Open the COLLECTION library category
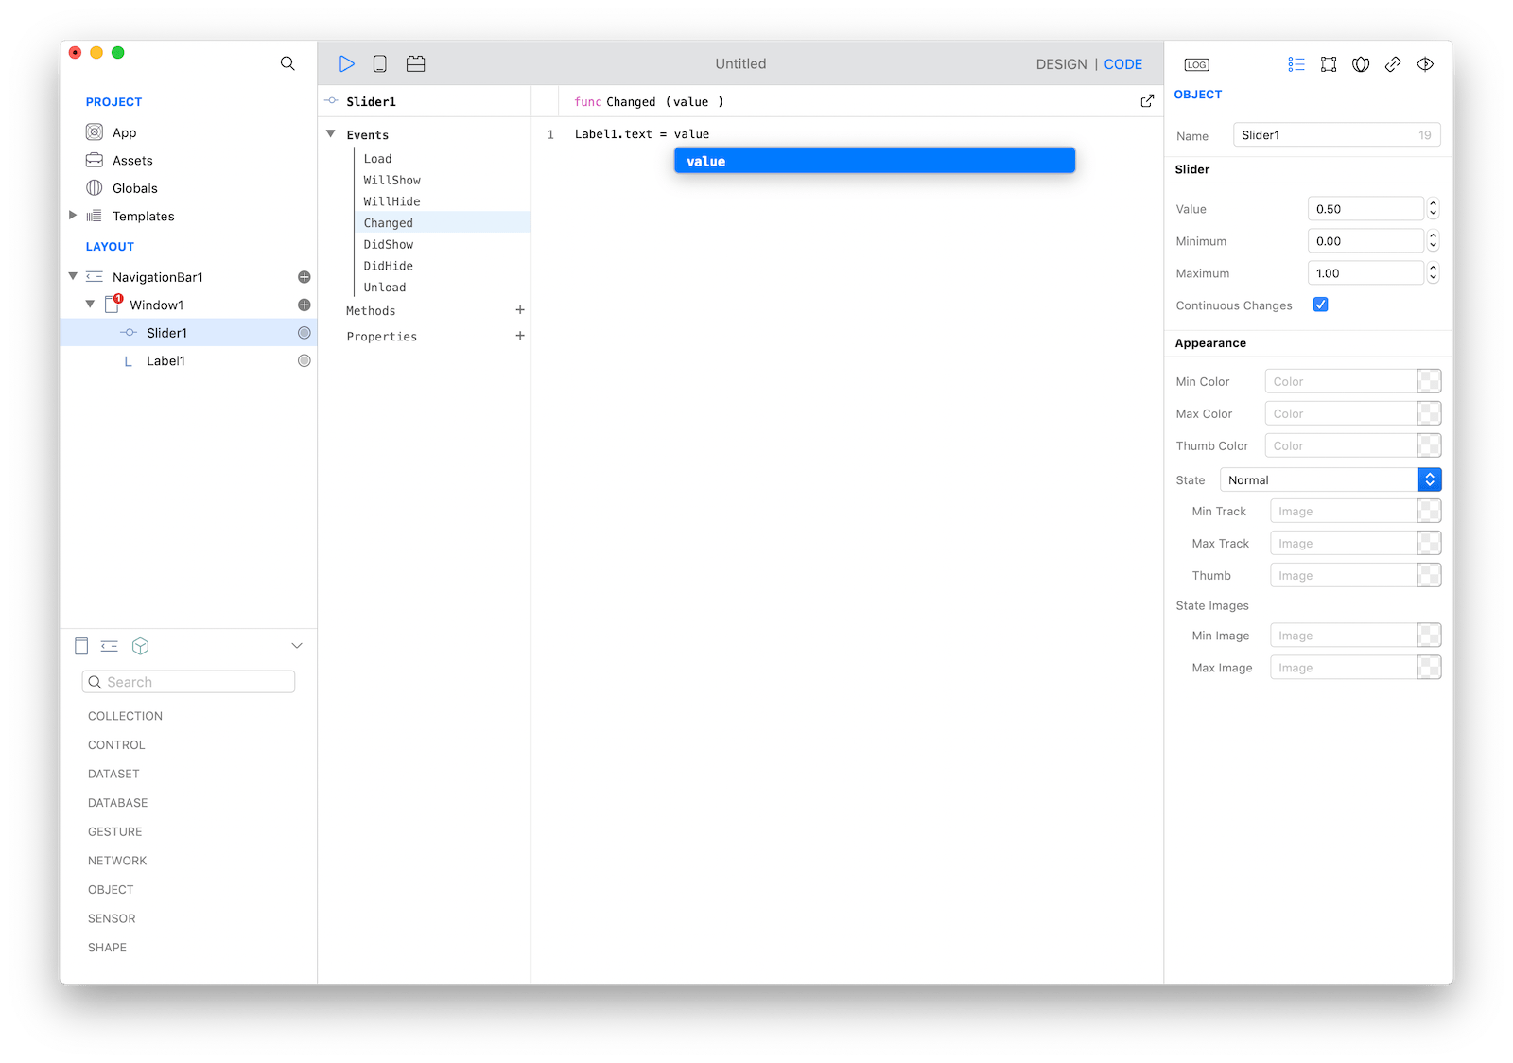The image size is (1513, 1063). coord(125,716)
